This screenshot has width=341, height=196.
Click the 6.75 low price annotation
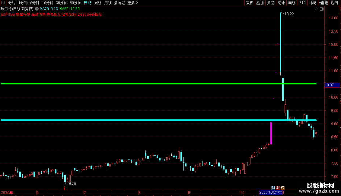(72, 184)
